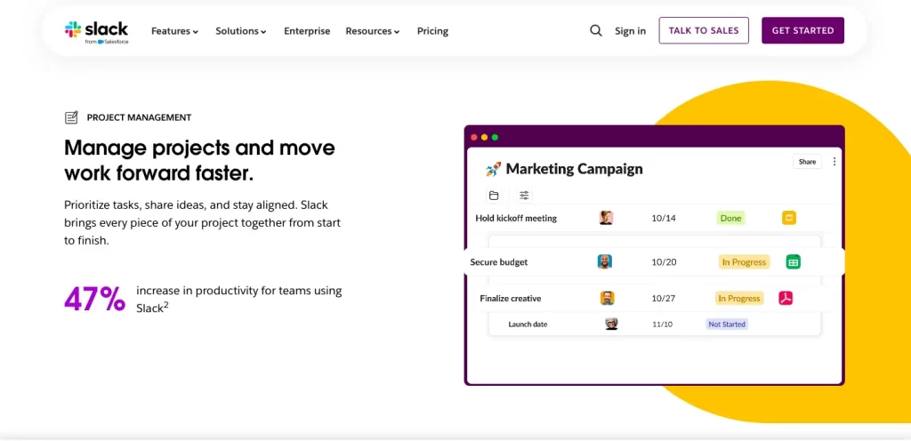The image size is (911, 441).
Task: Click the 47% statistic
Action: tap(94, 299)
